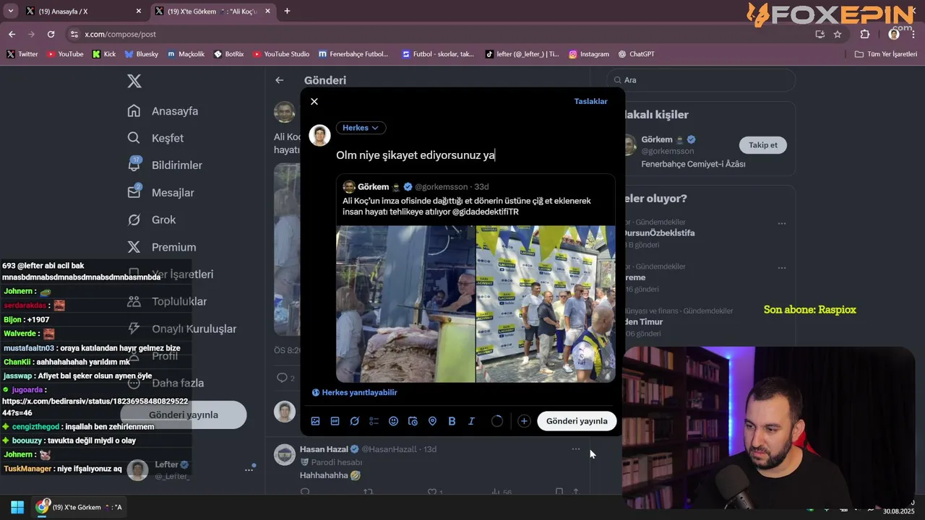925x520 pixels.
Task: Close the X'te Görkem tab
Action: point(267,12)
